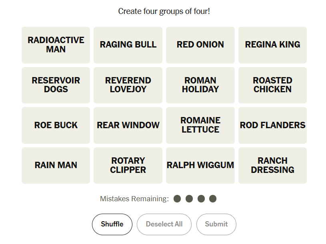Choose the REGINA KING tile
This screenshot has width=326, height=244.
point(272,45)
